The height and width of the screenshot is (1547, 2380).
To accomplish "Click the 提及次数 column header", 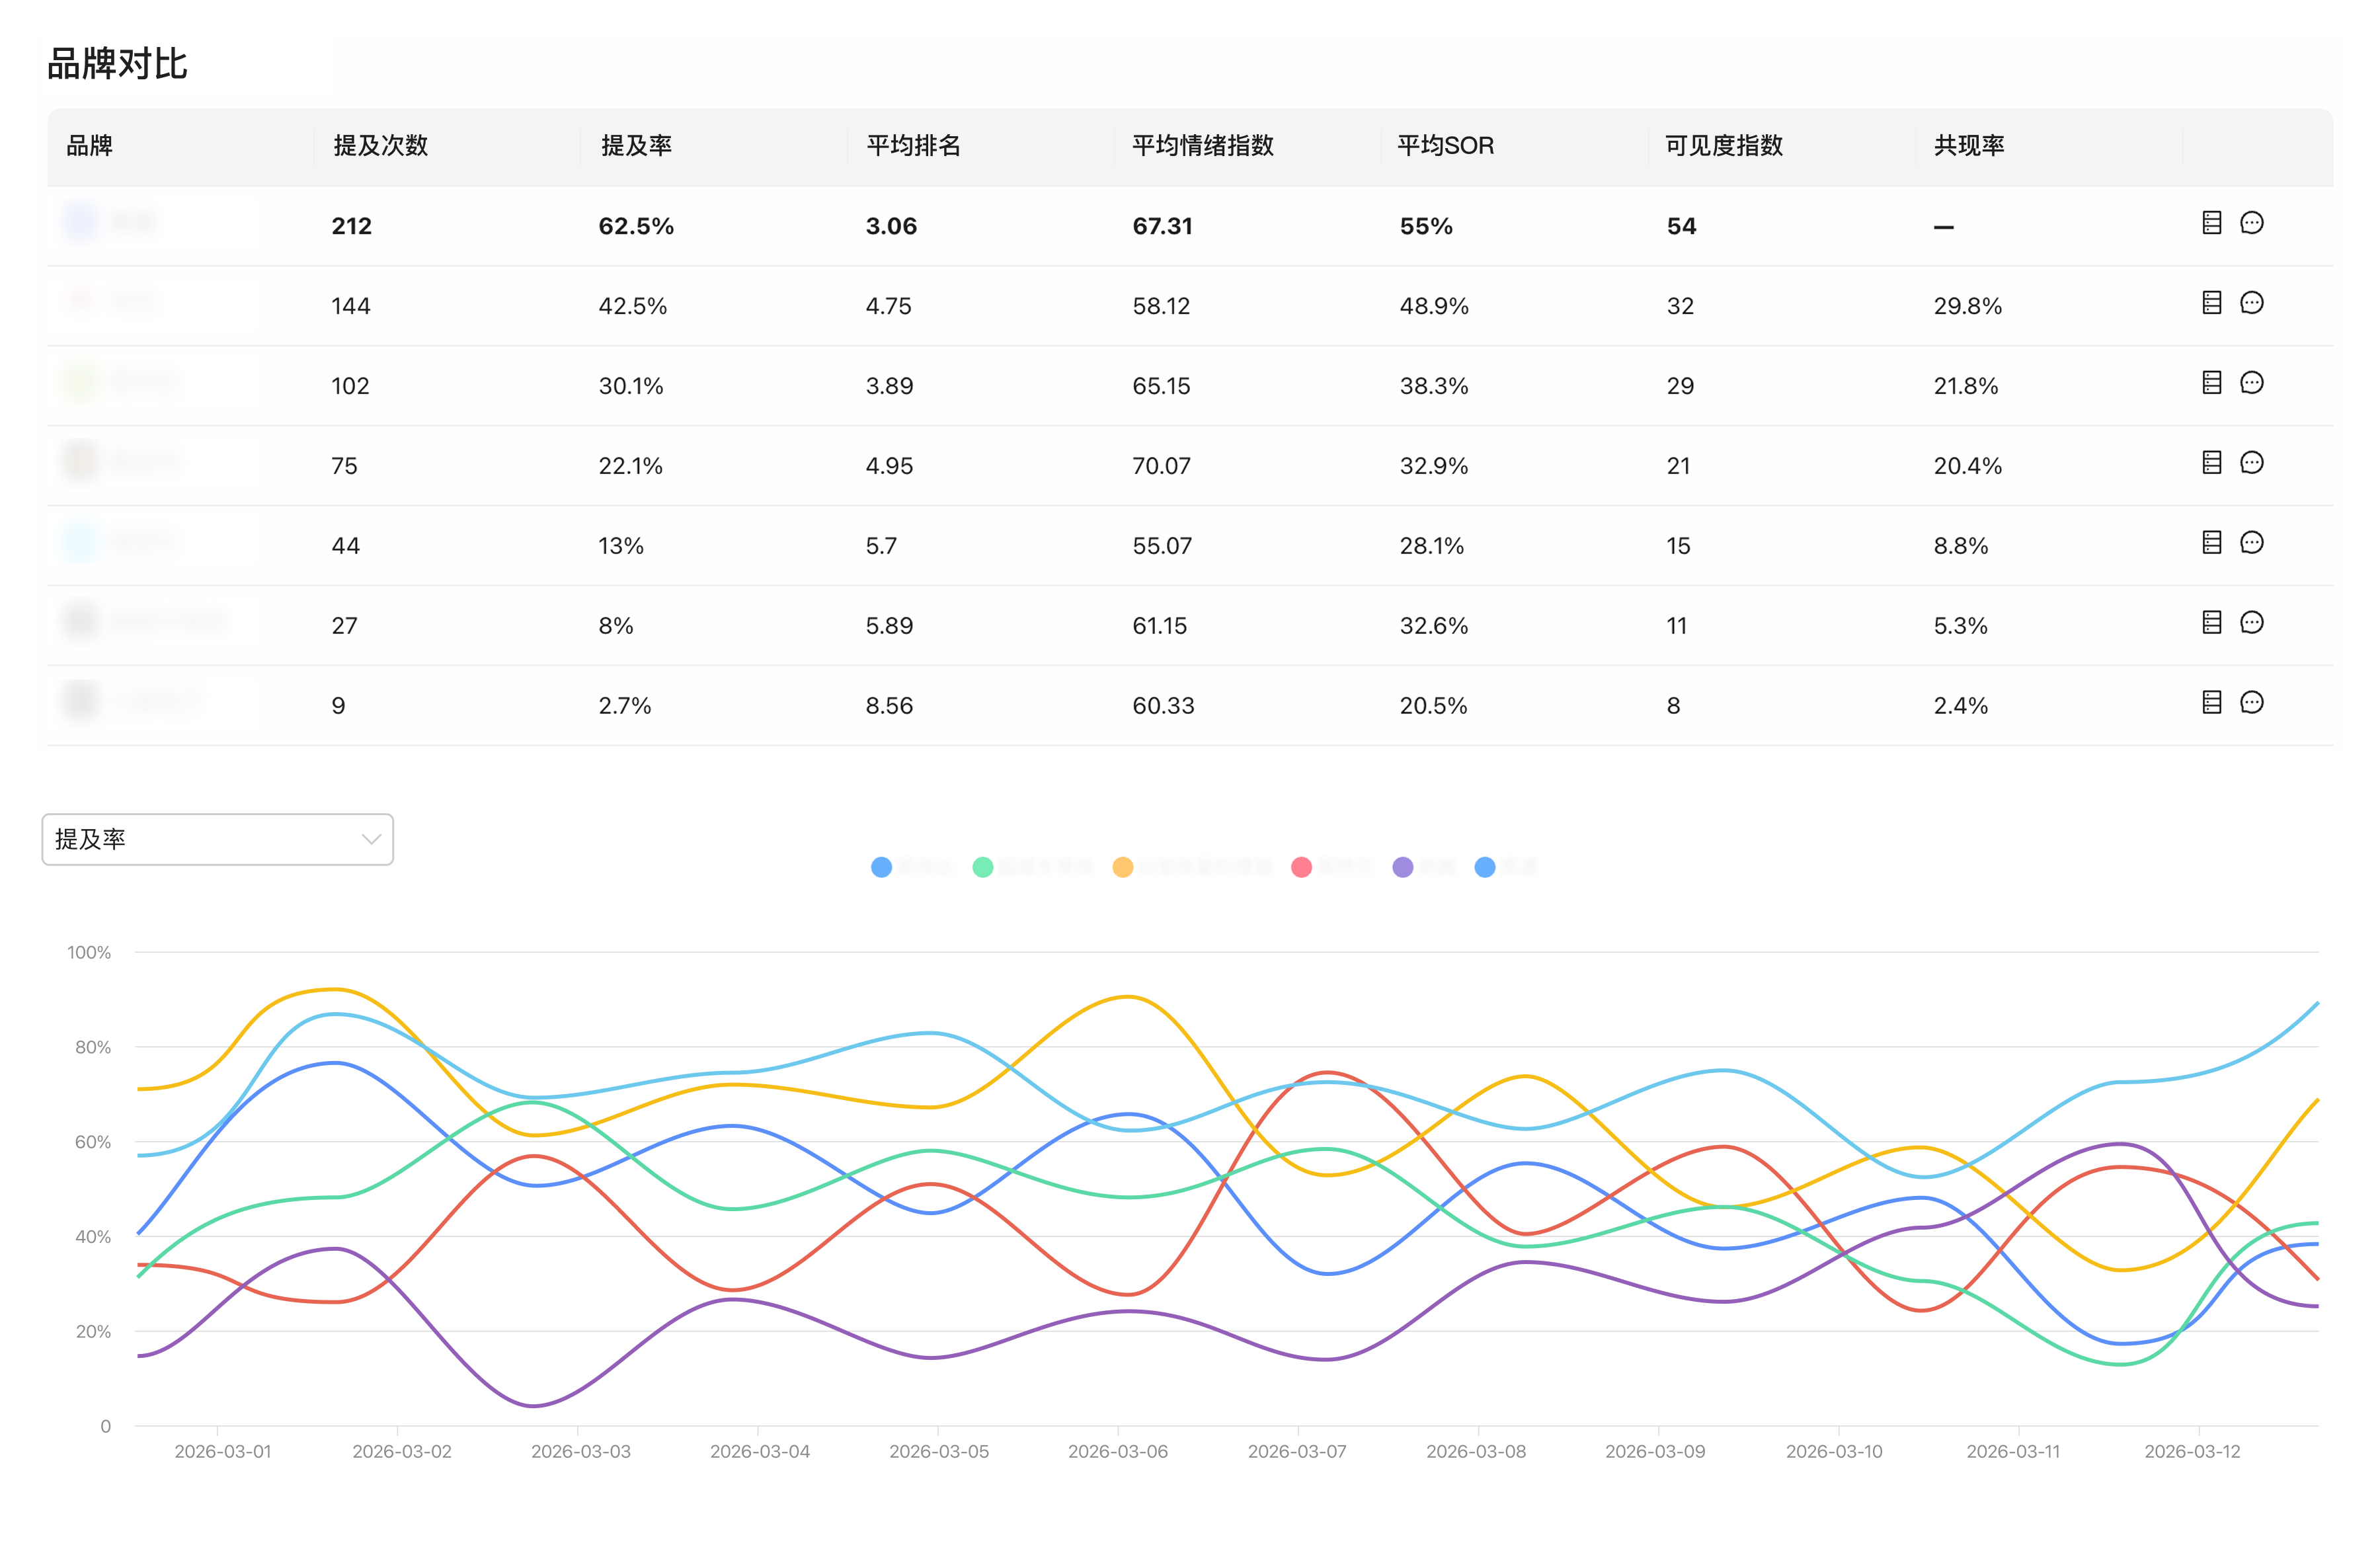I will tap(380, 146).
